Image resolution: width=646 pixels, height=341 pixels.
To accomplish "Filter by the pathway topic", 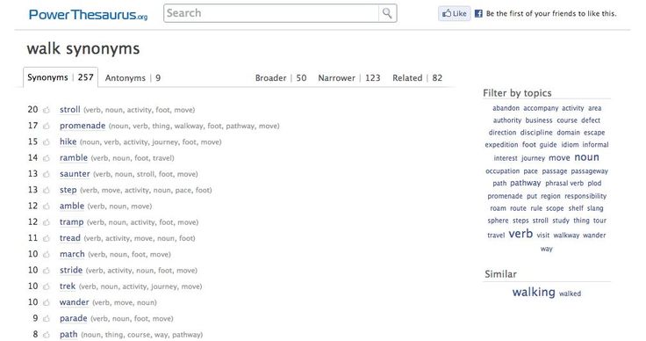I will coord(525,183).
